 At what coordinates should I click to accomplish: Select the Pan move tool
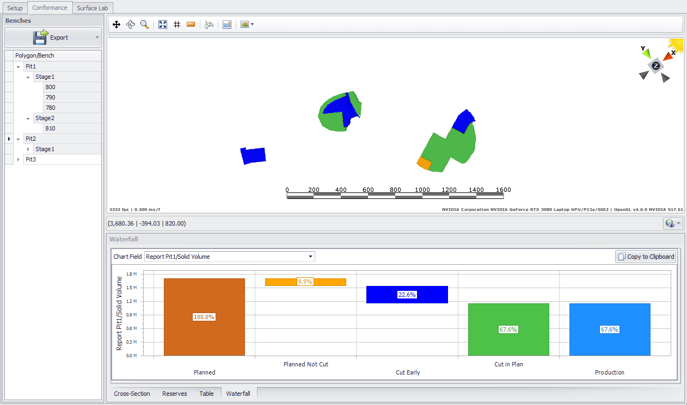click(x=116, y=24)
